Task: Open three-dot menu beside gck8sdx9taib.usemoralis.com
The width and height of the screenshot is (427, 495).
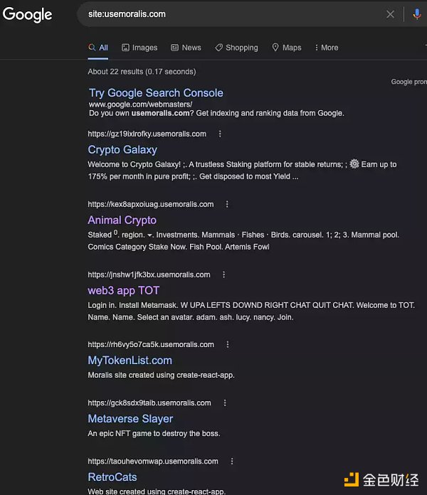Action: click(225, 403)
